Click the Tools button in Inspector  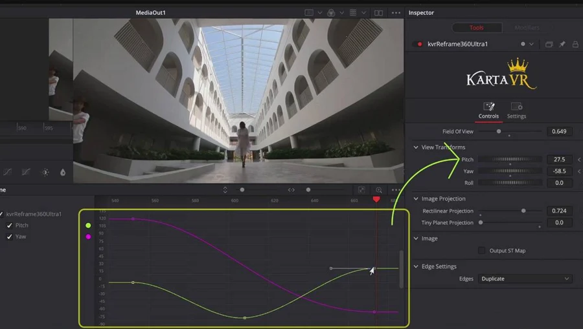(476, 28)
